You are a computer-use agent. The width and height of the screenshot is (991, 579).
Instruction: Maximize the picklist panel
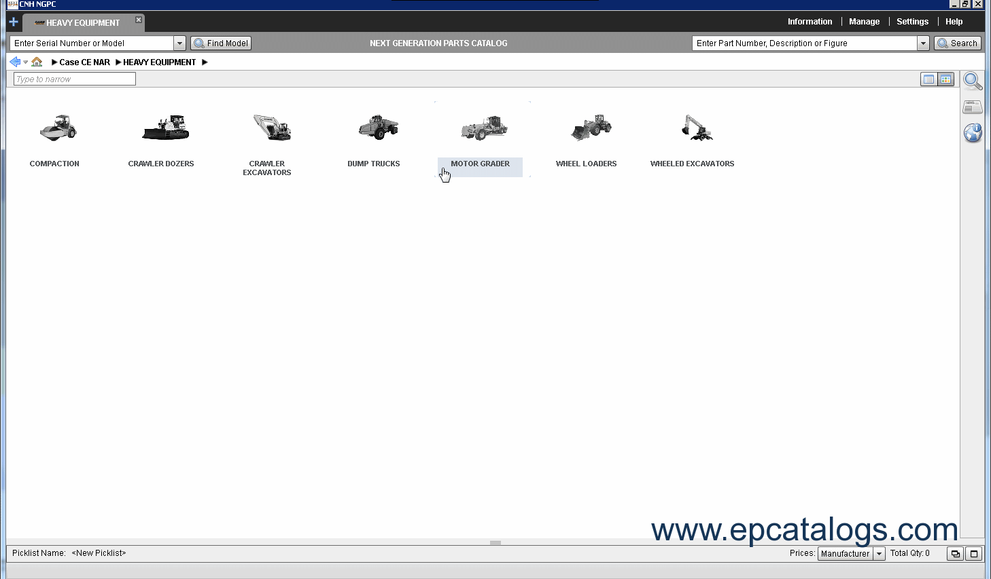pyautogui.click(x=973, y=554)
